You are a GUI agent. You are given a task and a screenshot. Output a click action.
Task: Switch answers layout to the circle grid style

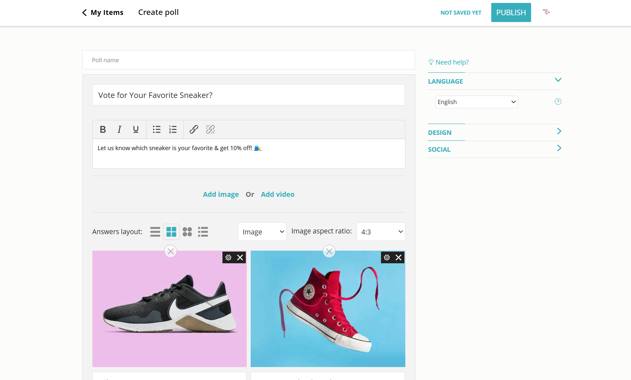(x=187, y=232)
